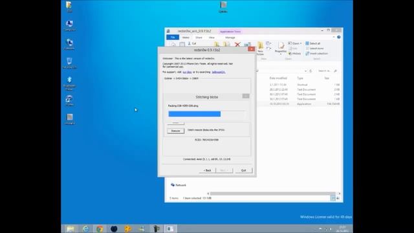Switch to the View ribbon tab
This screenshot has height=233, width=414.
[212, 38]
